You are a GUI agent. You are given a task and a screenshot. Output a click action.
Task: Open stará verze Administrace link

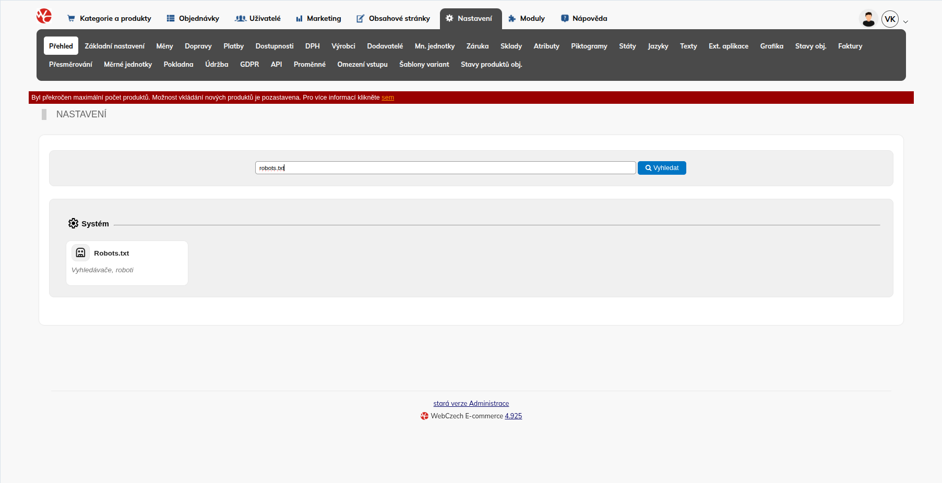point(471,403)
